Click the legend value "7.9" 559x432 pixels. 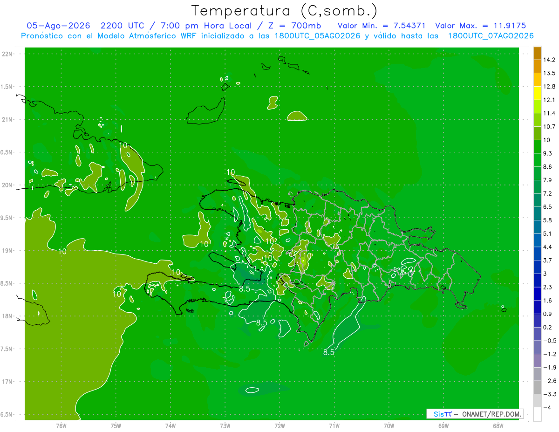pyautogui.click(x=548, y=180)
